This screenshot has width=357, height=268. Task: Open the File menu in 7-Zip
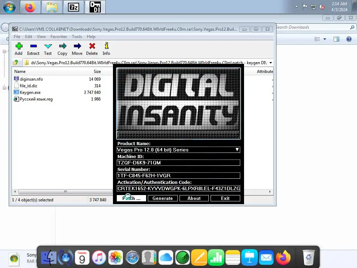pos(17,36)
